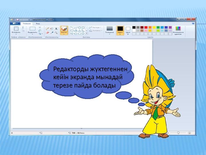Click the white drawing canvas

82,84
